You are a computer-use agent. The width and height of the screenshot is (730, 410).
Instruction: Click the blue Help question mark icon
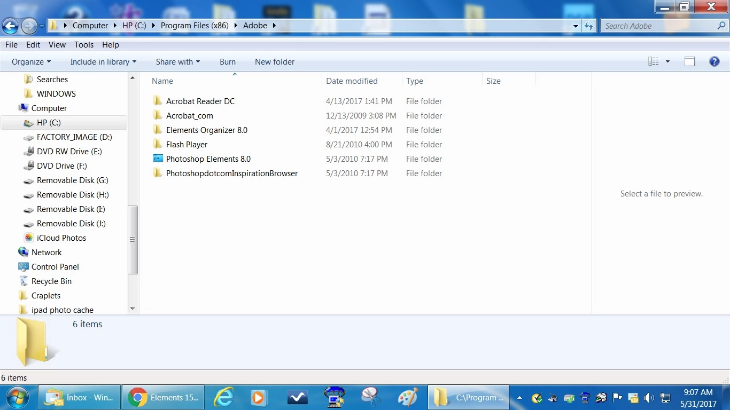tap(715, 61)
